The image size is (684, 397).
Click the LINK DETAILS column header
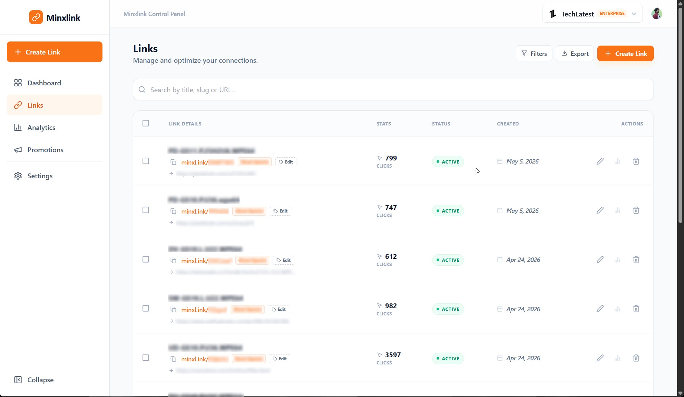[185, 124]
